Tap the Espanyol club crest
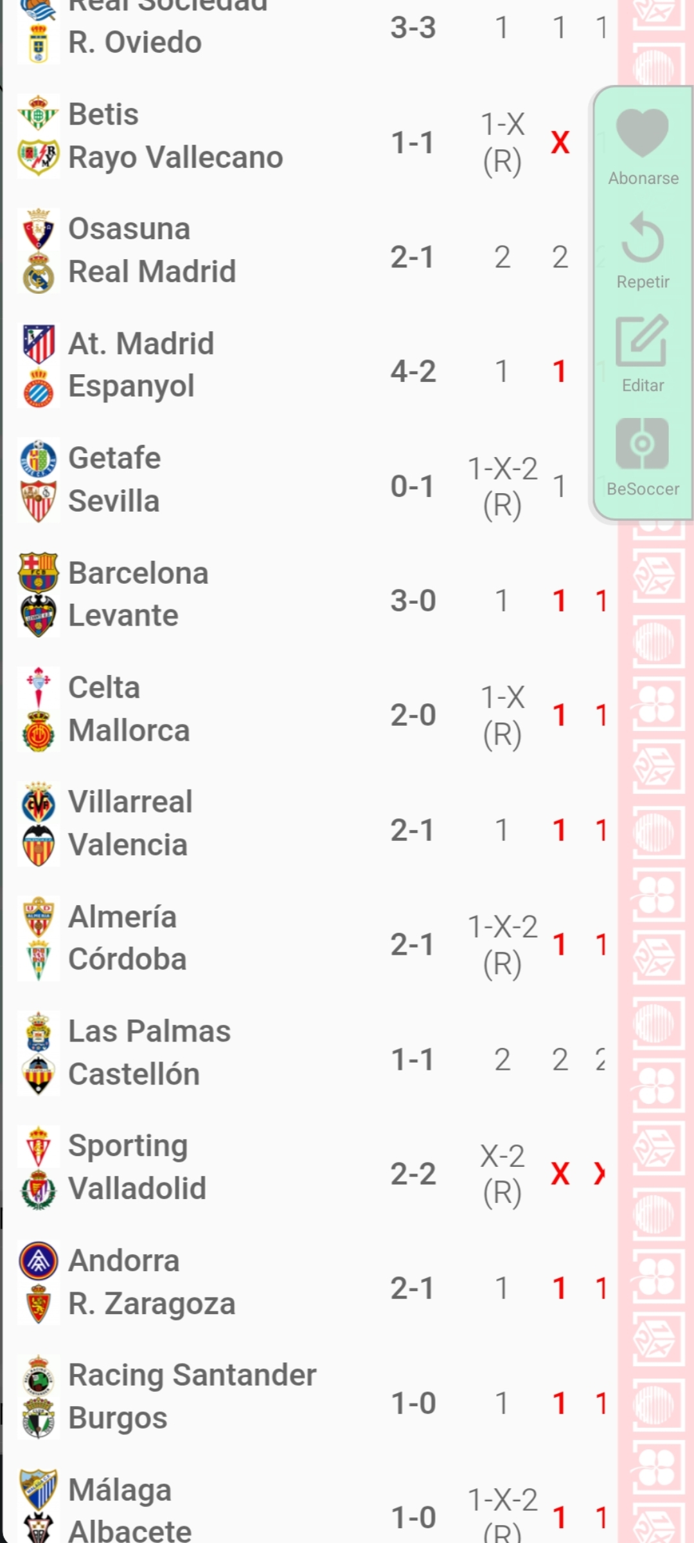 tap(39, 387)
